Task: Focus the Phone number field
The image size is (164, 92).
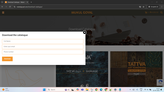Action: [43, 52]
